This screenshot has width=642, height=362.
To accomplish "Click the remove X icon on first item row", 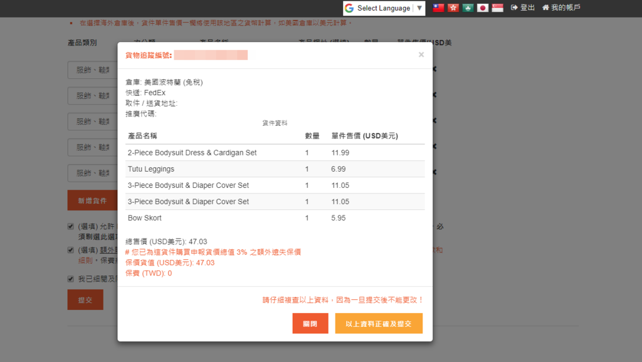I will pos(433,70).
